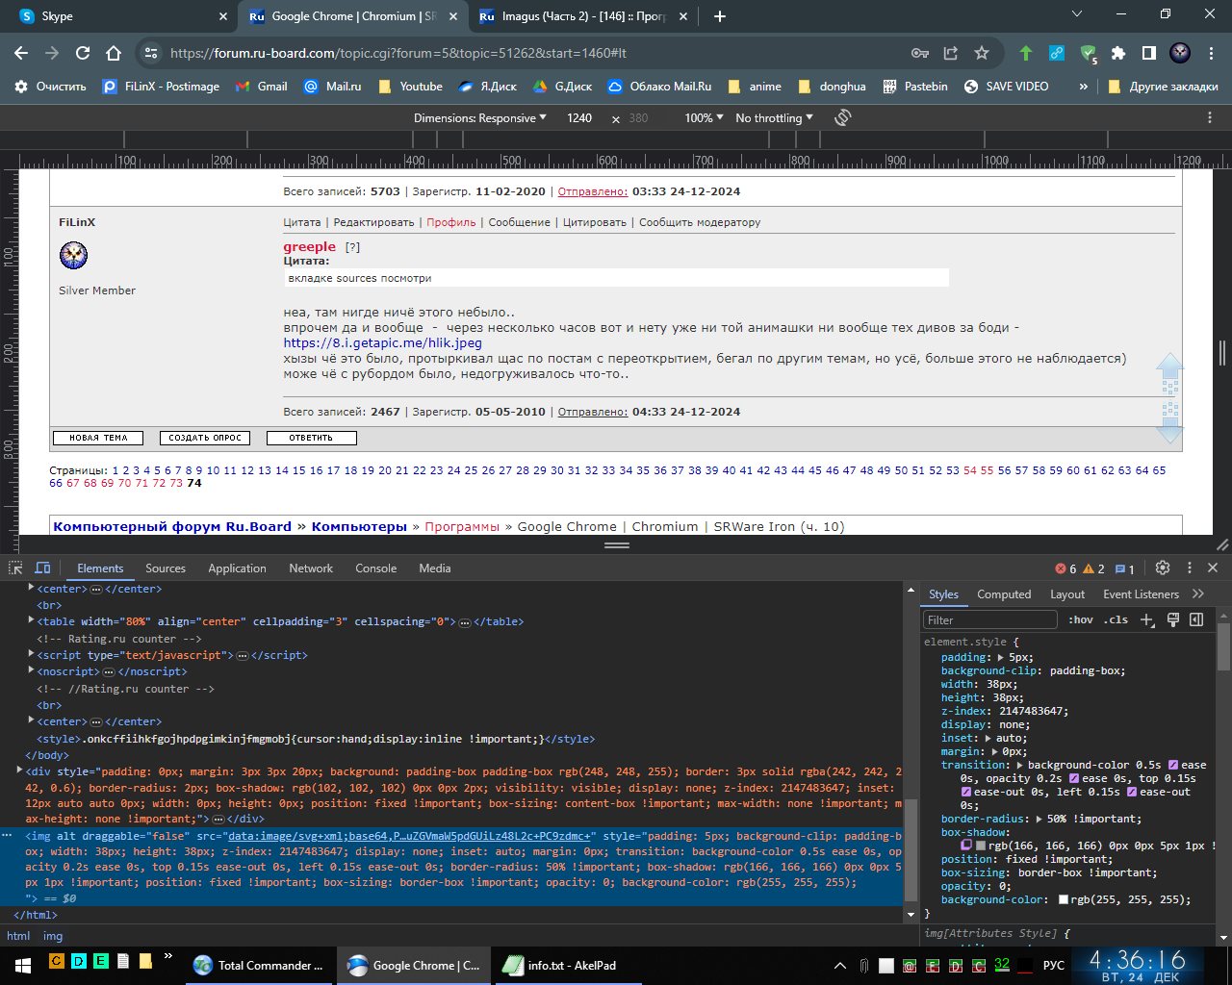Open the 8.i.getapic.me/hlik.jpeg link
The width and height of the screenshot is (1232, 985).
pos(382,342)
